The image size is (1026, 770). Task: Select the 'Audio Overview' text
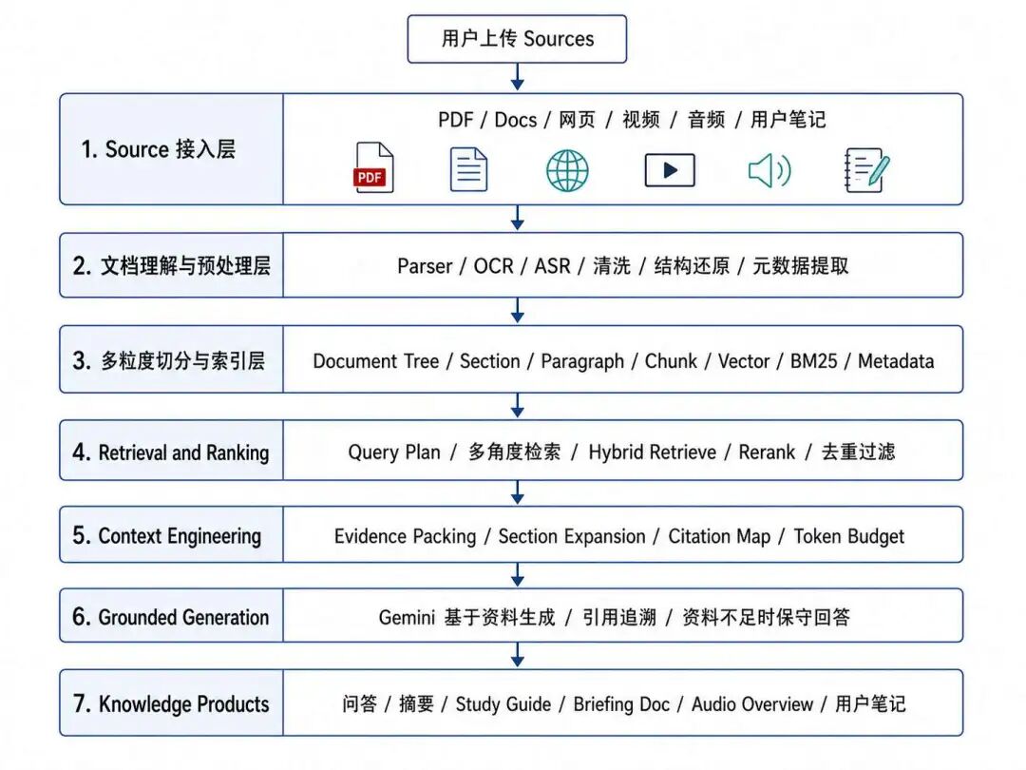coord(752,703)
